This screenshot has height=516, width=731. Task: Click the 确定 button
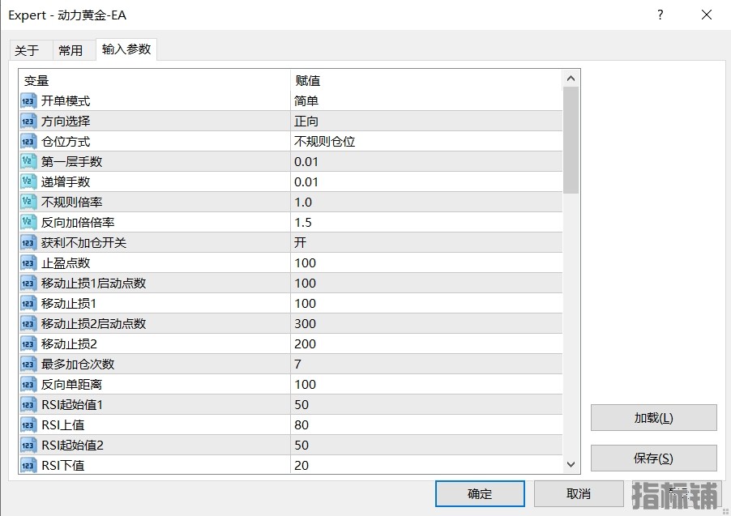tap(479, 494)
